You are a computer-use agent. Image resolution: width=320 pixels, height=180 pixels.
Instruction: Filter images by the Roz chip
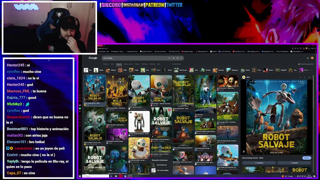(x=88, y=70)
